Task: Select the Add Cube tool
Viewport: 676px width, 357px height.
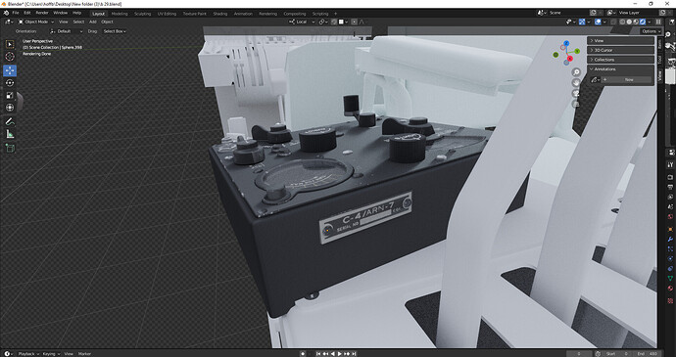Action: 10,149
